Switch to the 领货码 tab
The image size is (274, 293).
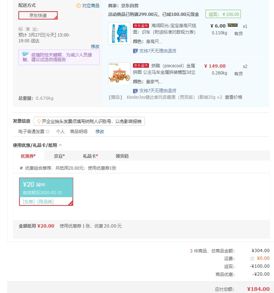coord(122,156)
